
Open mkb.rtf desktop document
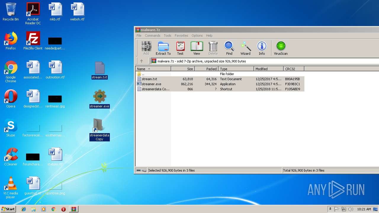[x=55, y=12]
